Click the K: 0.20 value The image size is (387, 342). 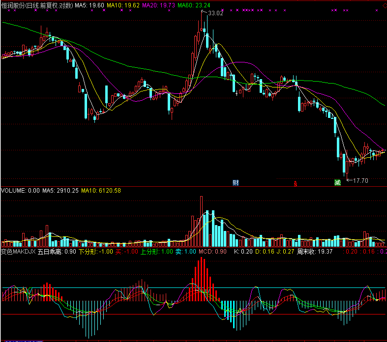243,252
